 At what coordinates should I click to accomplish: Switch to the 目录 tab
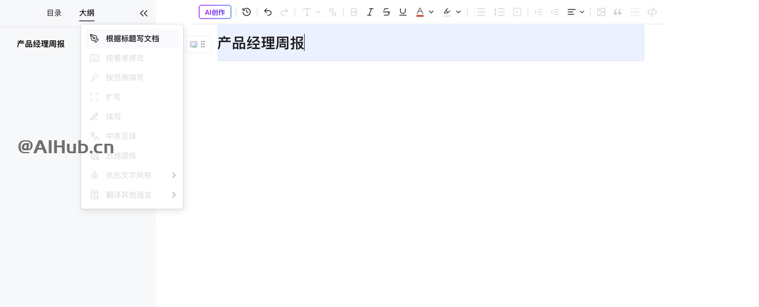(x=54, y=13)
